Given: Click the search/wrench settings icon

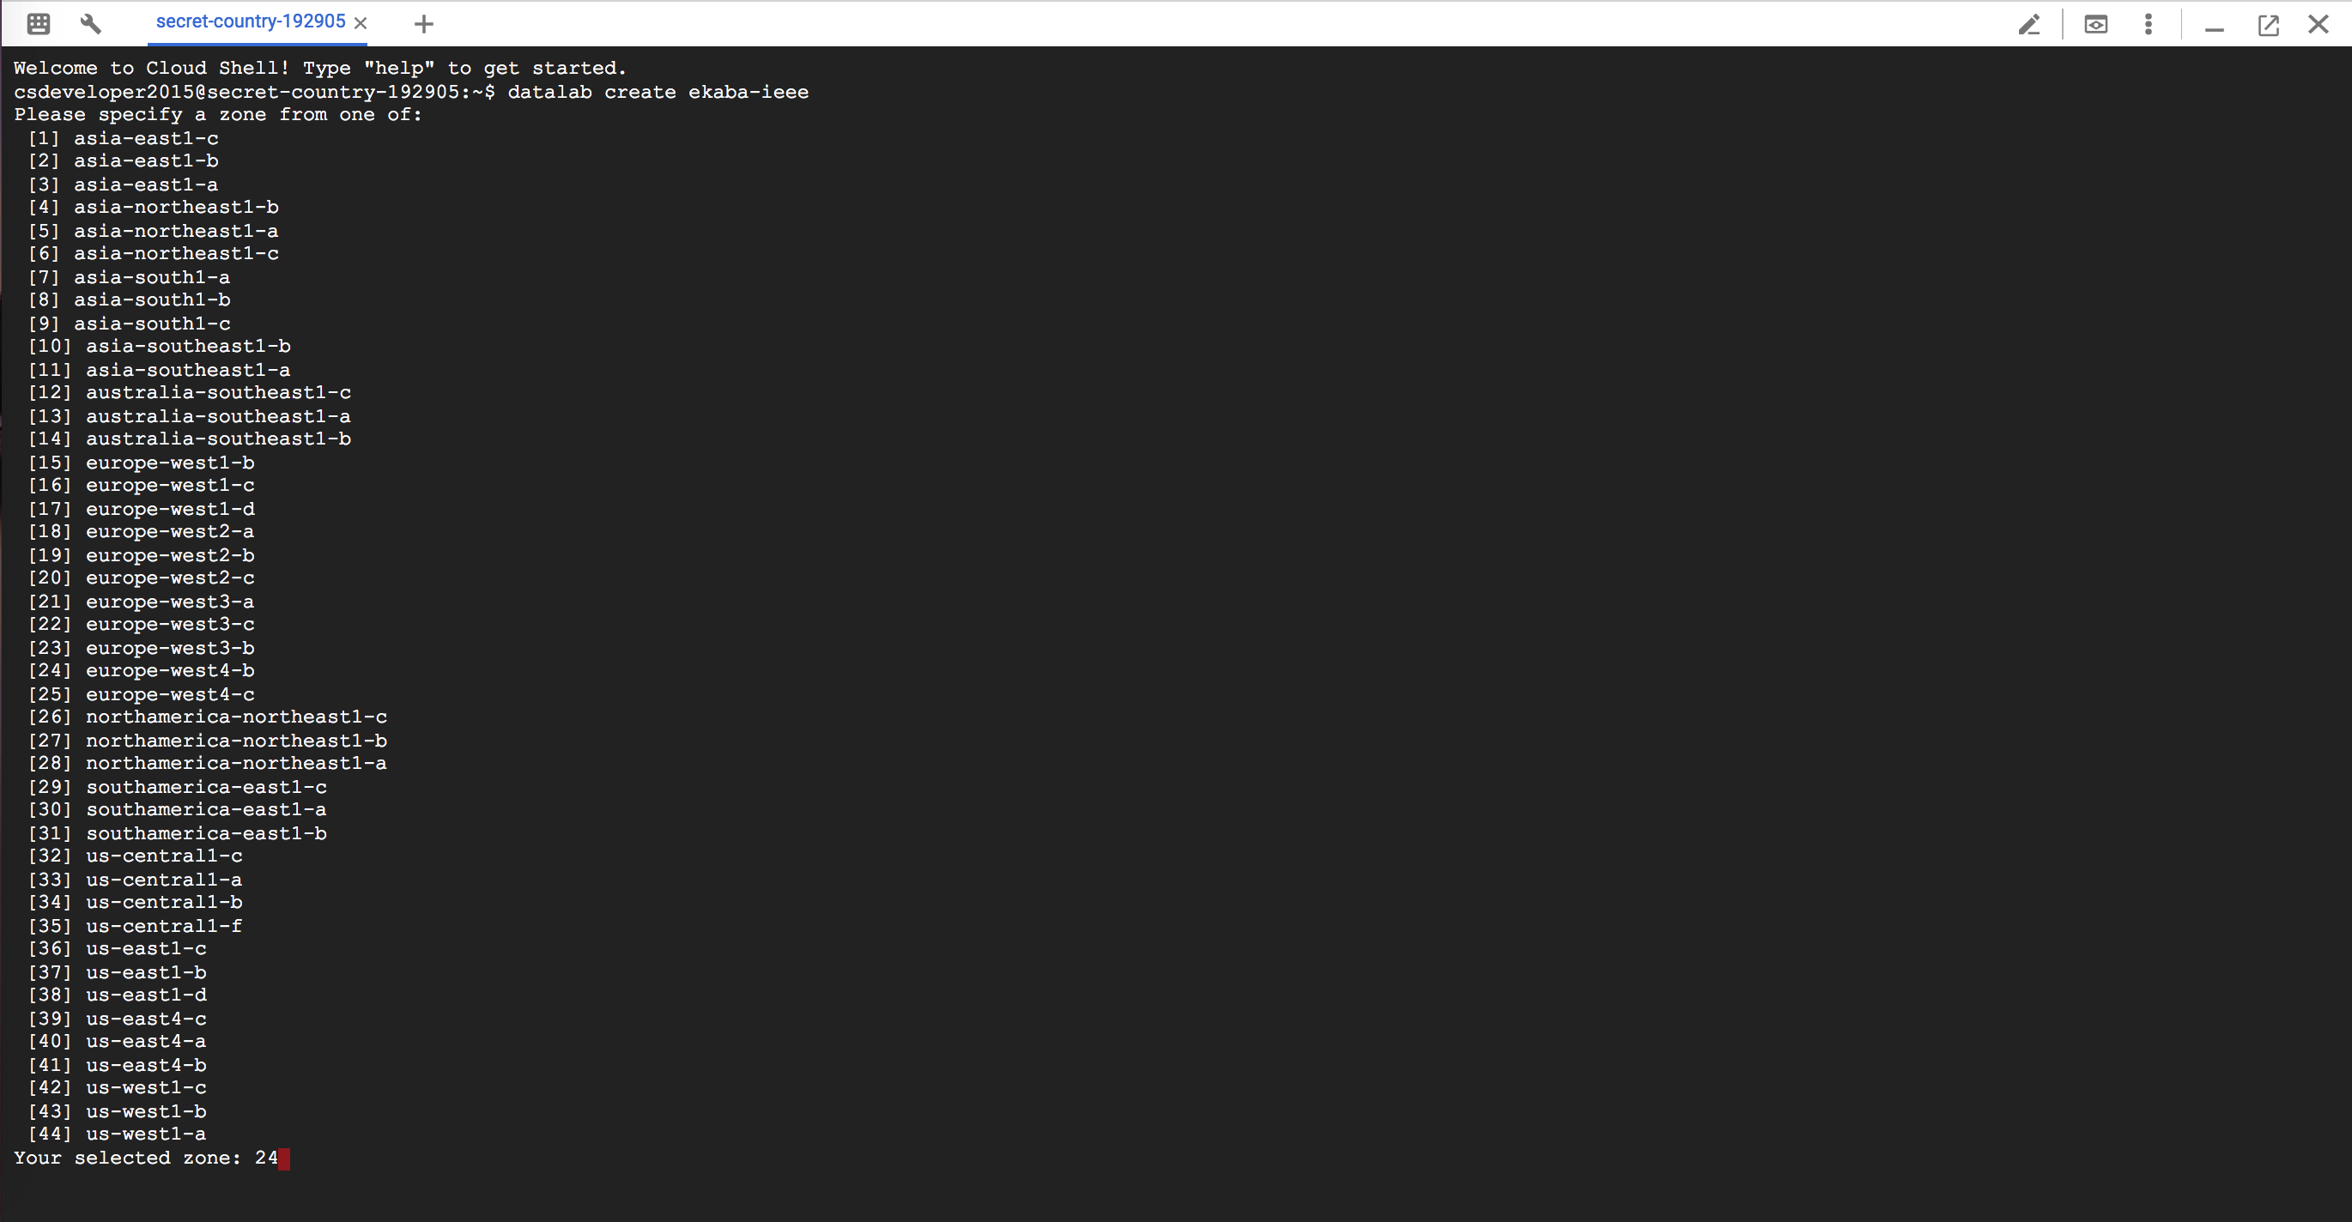Looking at the screenshot, I should point(88,21).
